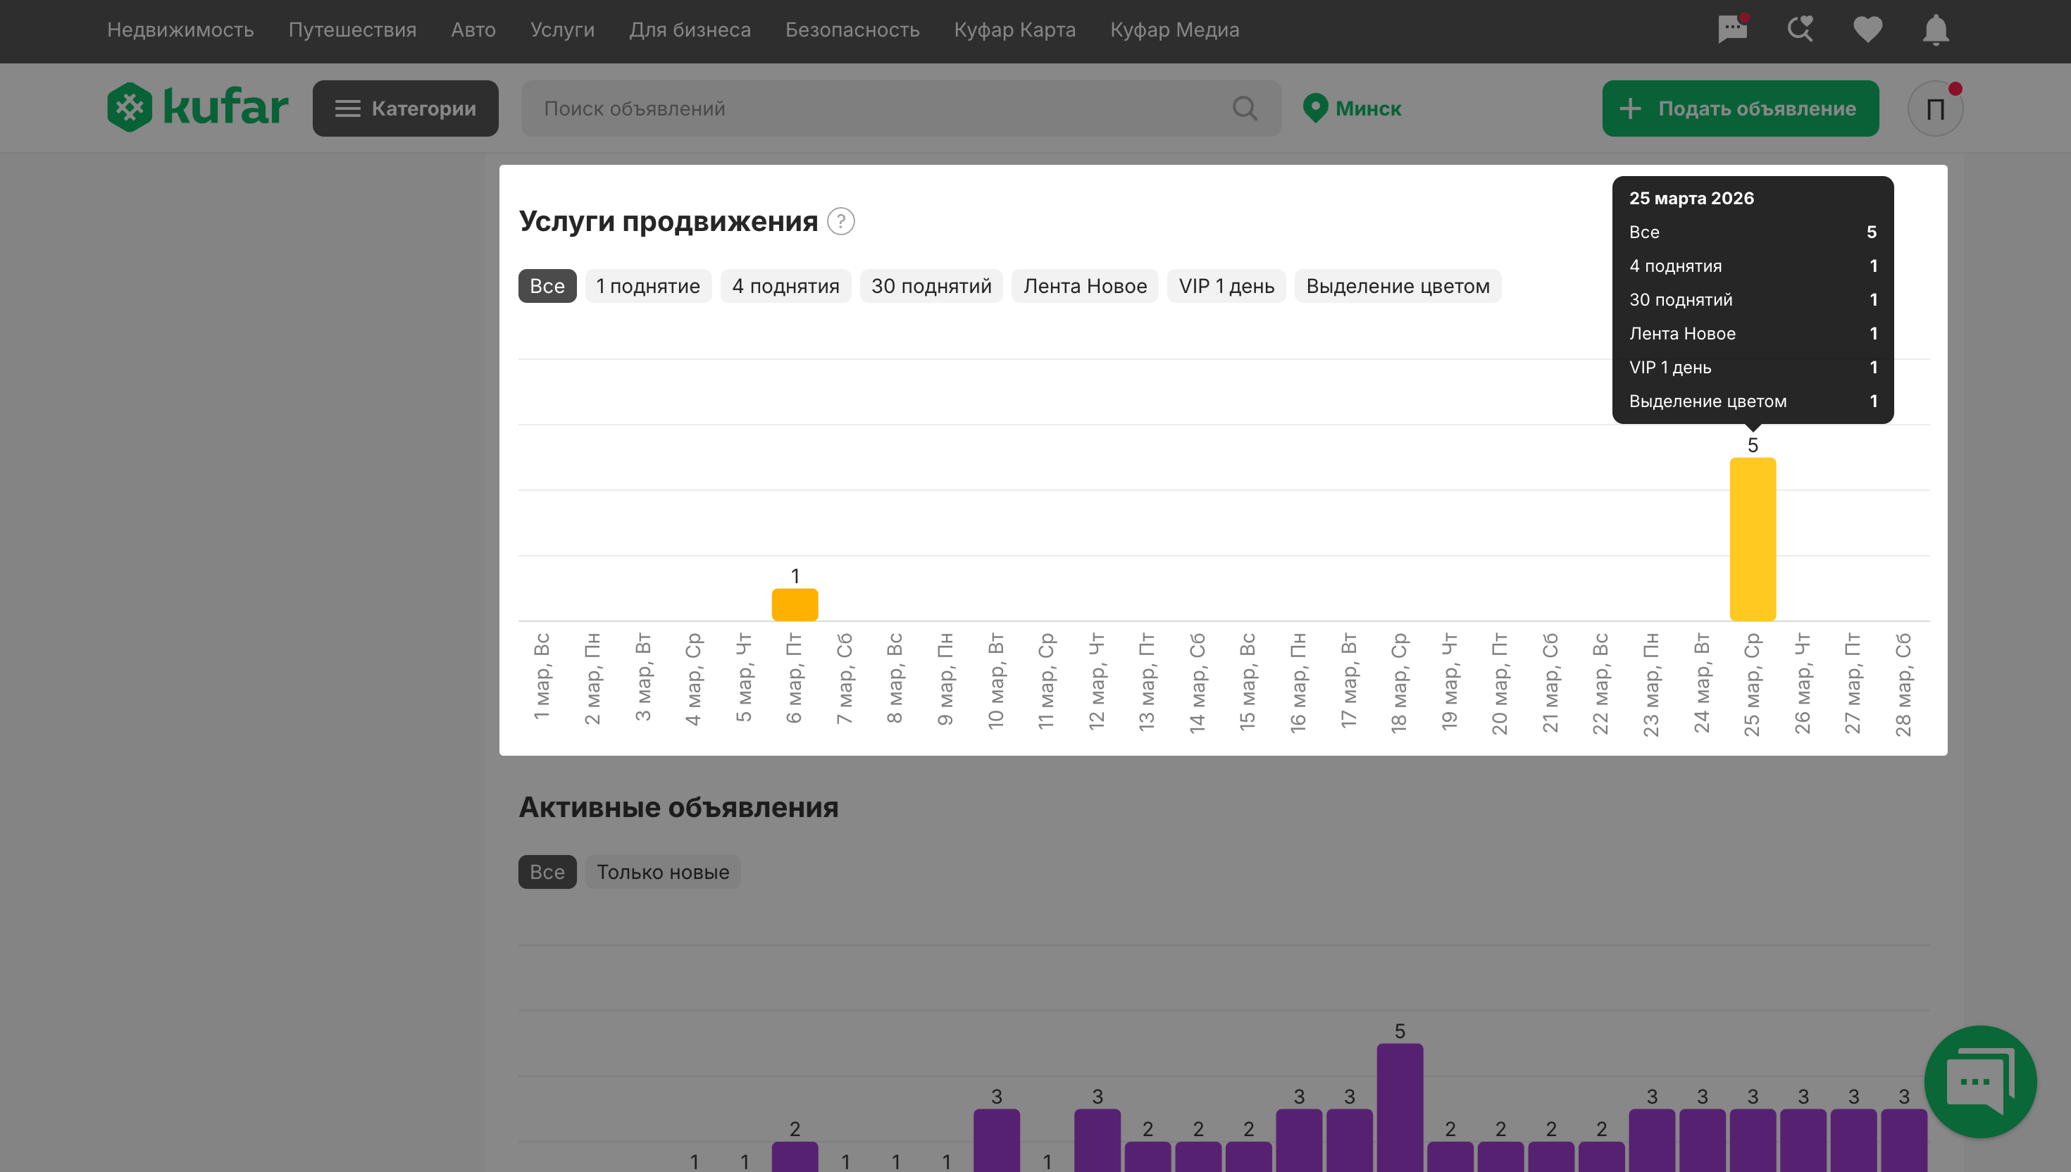Filter by Лента Новое chip
This screenshot has width=2071, height=1172.
pos(1085,286)
